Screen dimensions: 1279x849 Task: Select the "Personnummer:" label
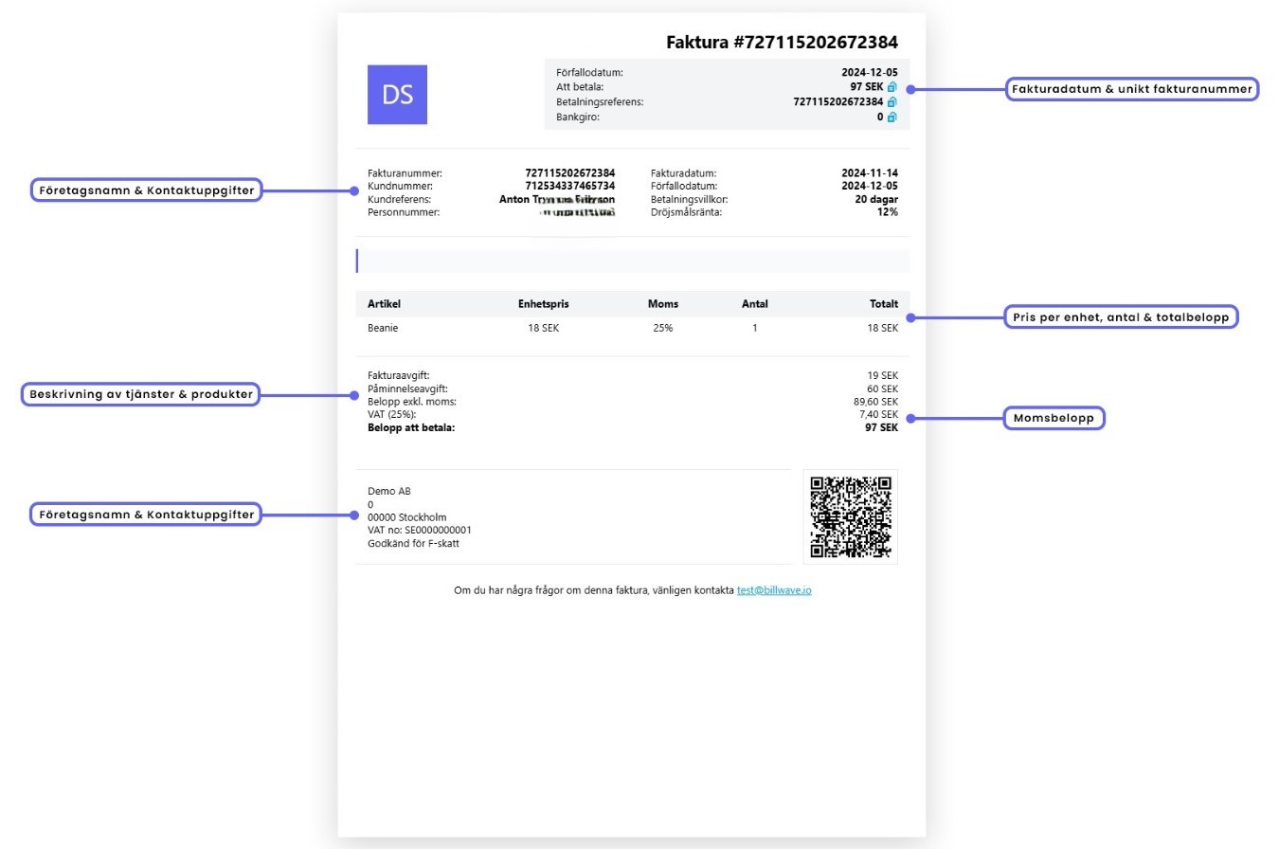click(404, 213)
